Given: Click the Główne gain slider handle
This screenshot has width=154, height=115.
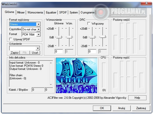Looking at the screenshot, I should [x=59, y=37].
